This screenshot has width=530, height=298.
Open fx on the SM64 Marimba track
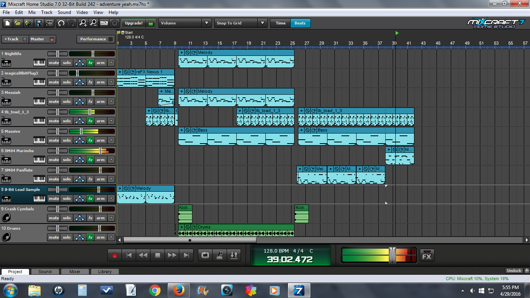[90, 159]
